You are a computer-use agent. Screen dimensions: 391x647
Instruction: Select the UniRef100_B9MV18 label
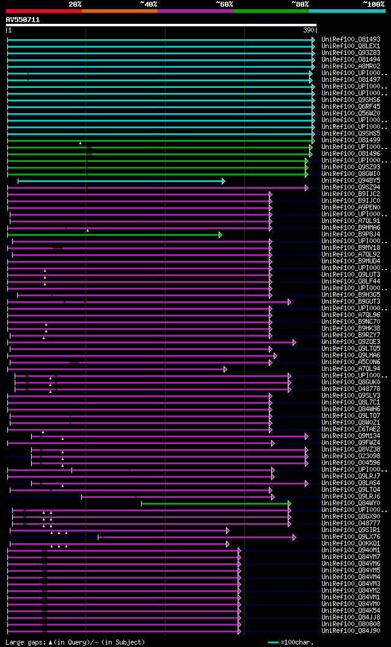click(351, 247)
